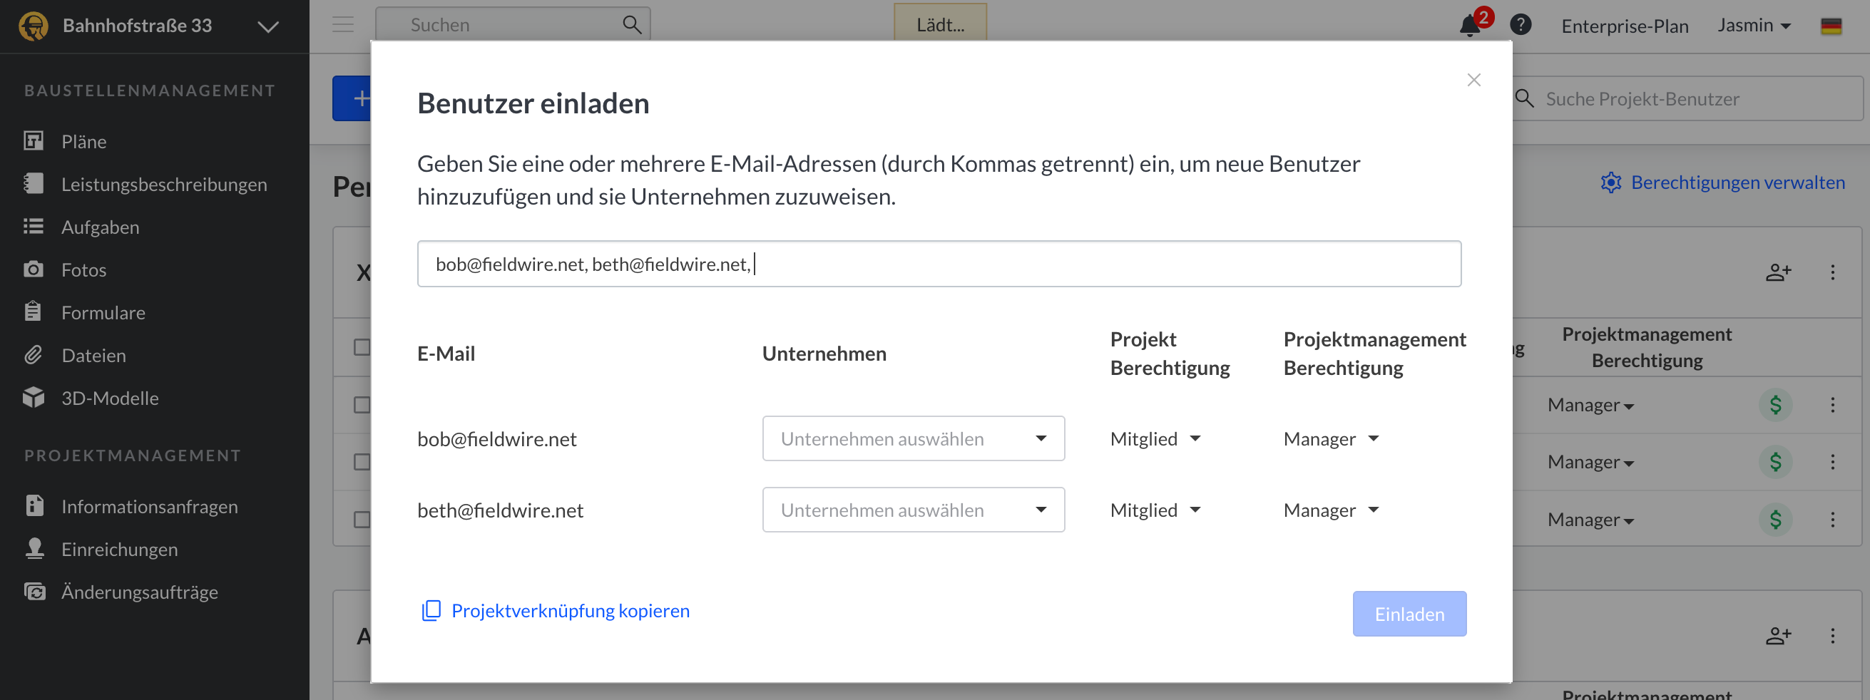Change Mitglied permission for beth@fieldwire.net
The image size is (1870, 700).
pos(1155,510)
